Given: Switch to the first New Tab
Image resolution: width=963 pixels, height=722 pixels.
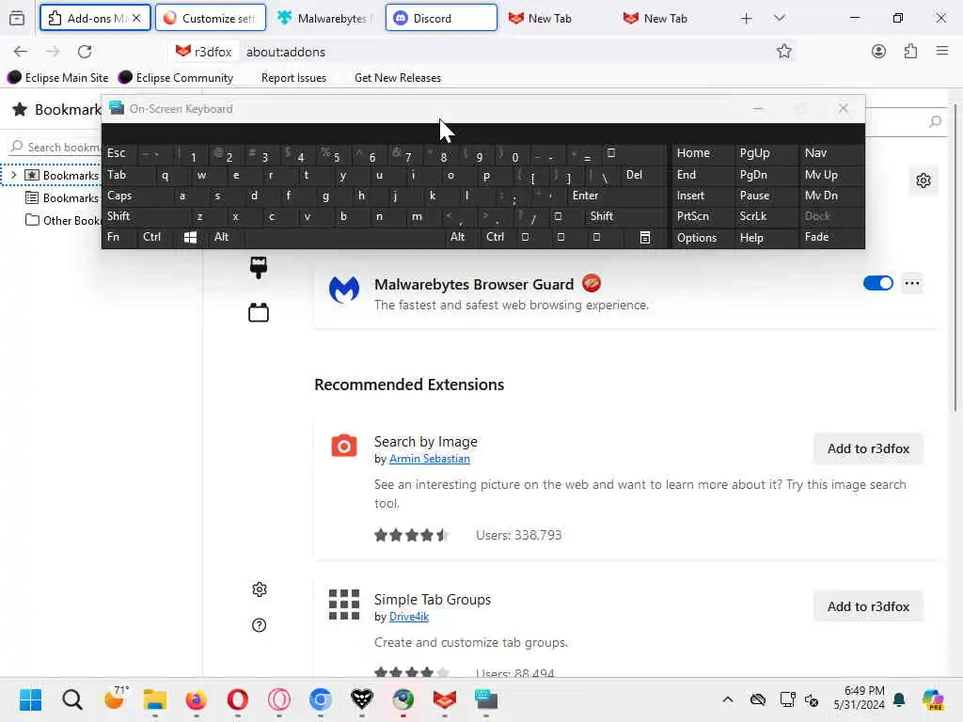Looking at the screenshot, I should click(557, 18).
